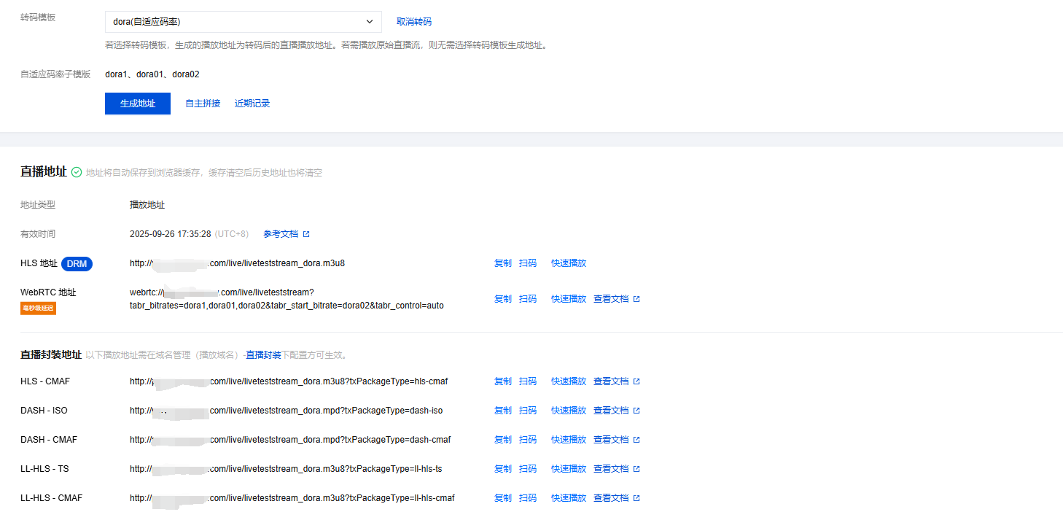This screenshot has width=1063, height=520.
Task: Open the dora transcoding template dropdown
Action: [243, 22]
